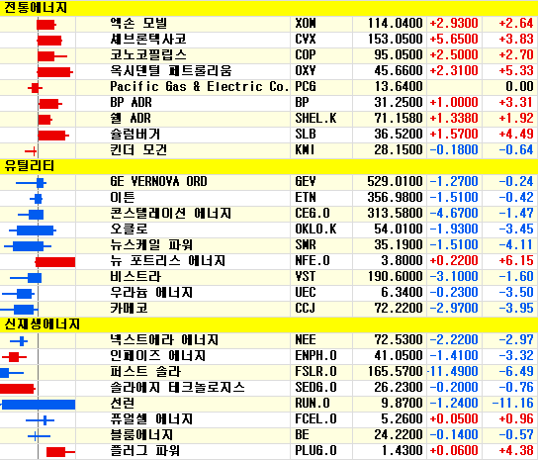Viewport: 538px width, 460px height.
Task: Click NFE.O percent change +6.15
Action: click(x=515, y=260)
